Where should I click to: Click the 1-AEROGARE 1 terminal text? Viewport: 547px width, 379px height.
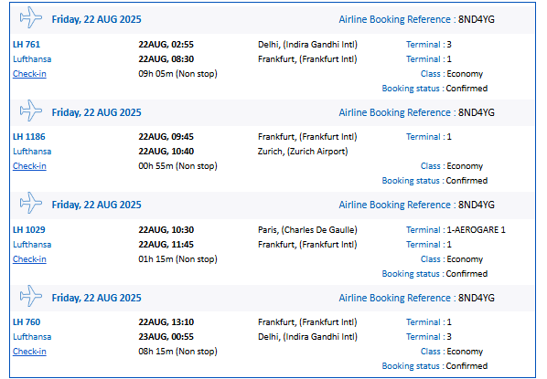point(476,230)
